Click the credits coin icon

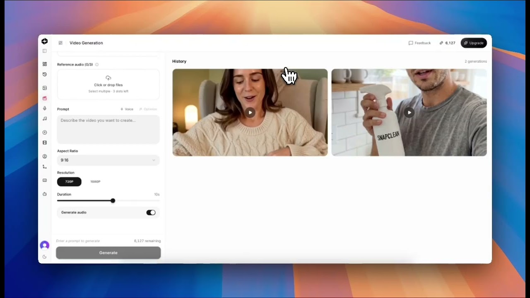point(441,43)
